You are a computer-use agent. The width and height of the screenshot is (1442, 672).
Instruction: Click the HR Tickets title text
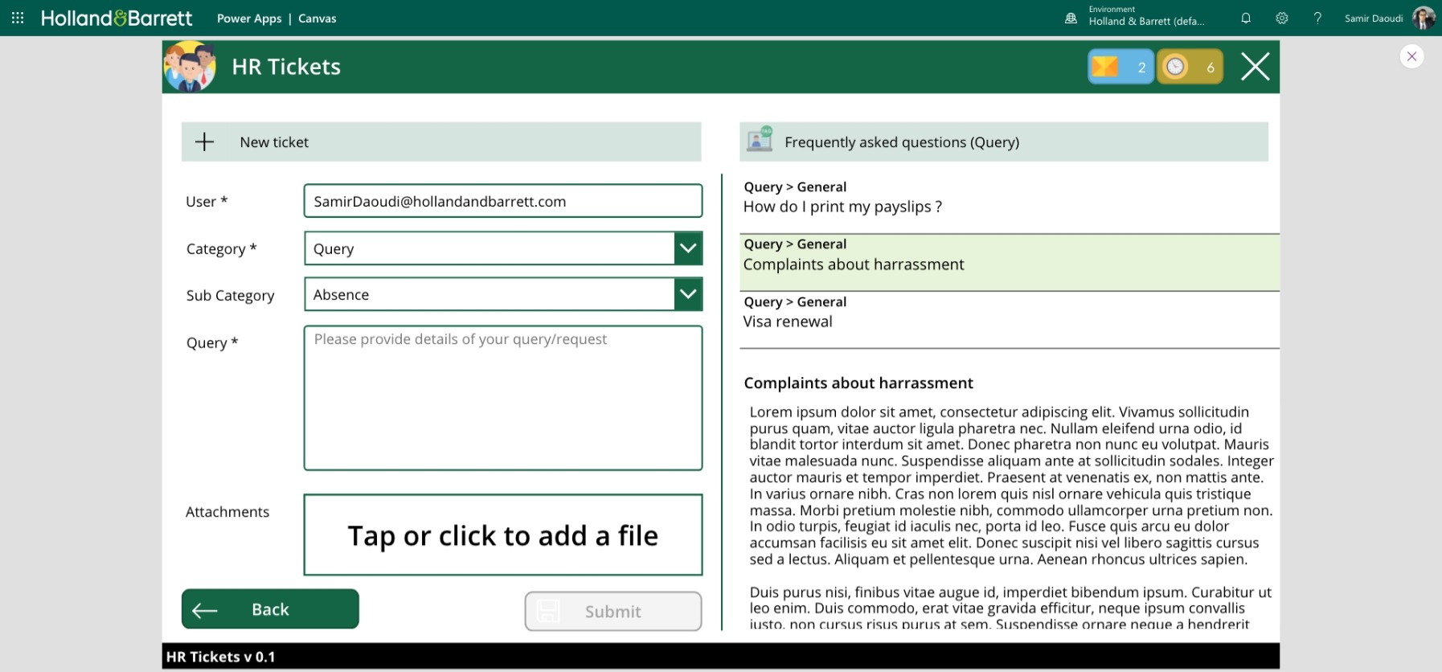pyautogui.click(x=286, y=67)
